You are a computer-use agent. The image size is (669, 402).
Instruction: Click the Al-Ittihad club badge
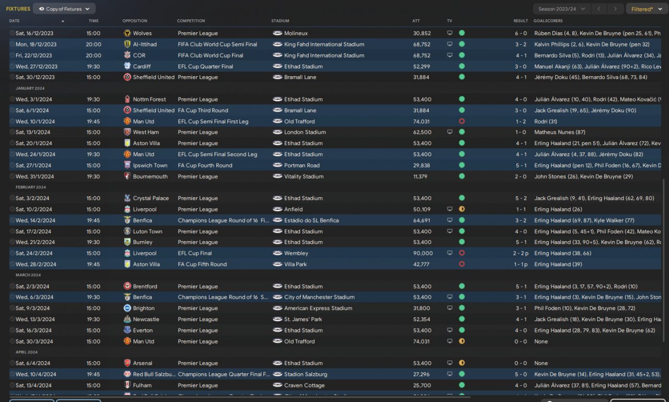pyautogui.click(x=127, y=44)
